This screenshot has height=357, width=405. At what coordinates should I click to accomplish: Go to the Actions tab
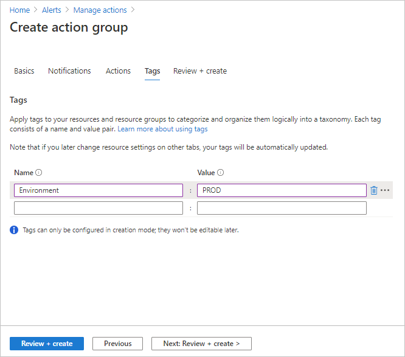(x=118, y=71)
